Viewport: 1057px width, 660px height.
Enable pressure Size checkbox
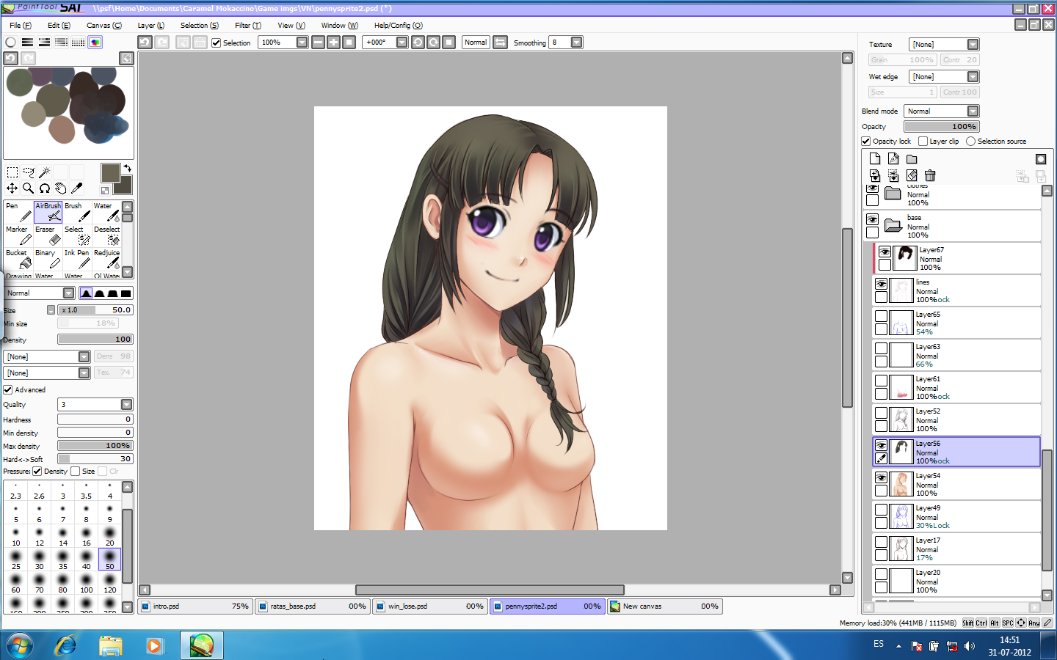coord(75,471)
